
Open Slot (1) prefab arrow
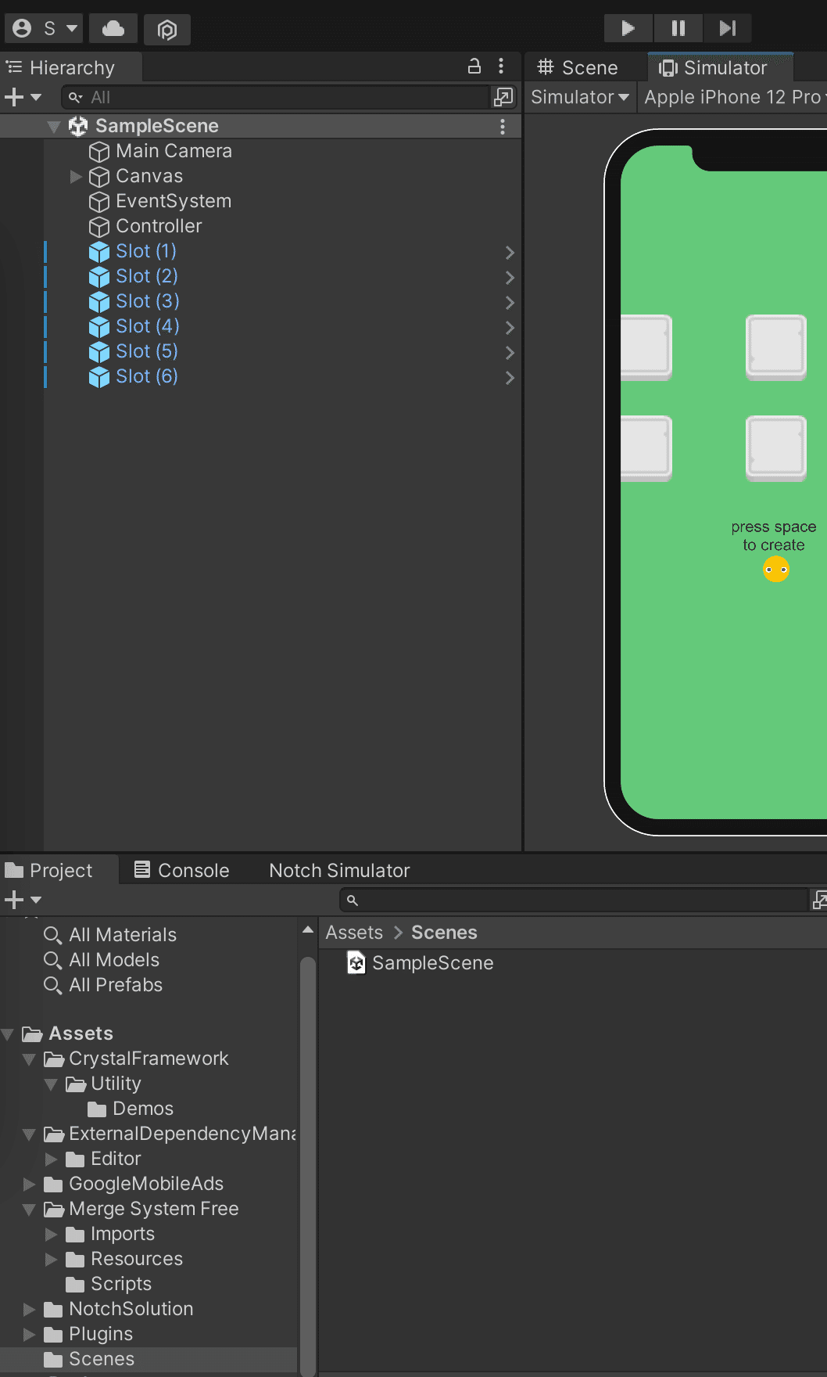(x=510, y=252)
